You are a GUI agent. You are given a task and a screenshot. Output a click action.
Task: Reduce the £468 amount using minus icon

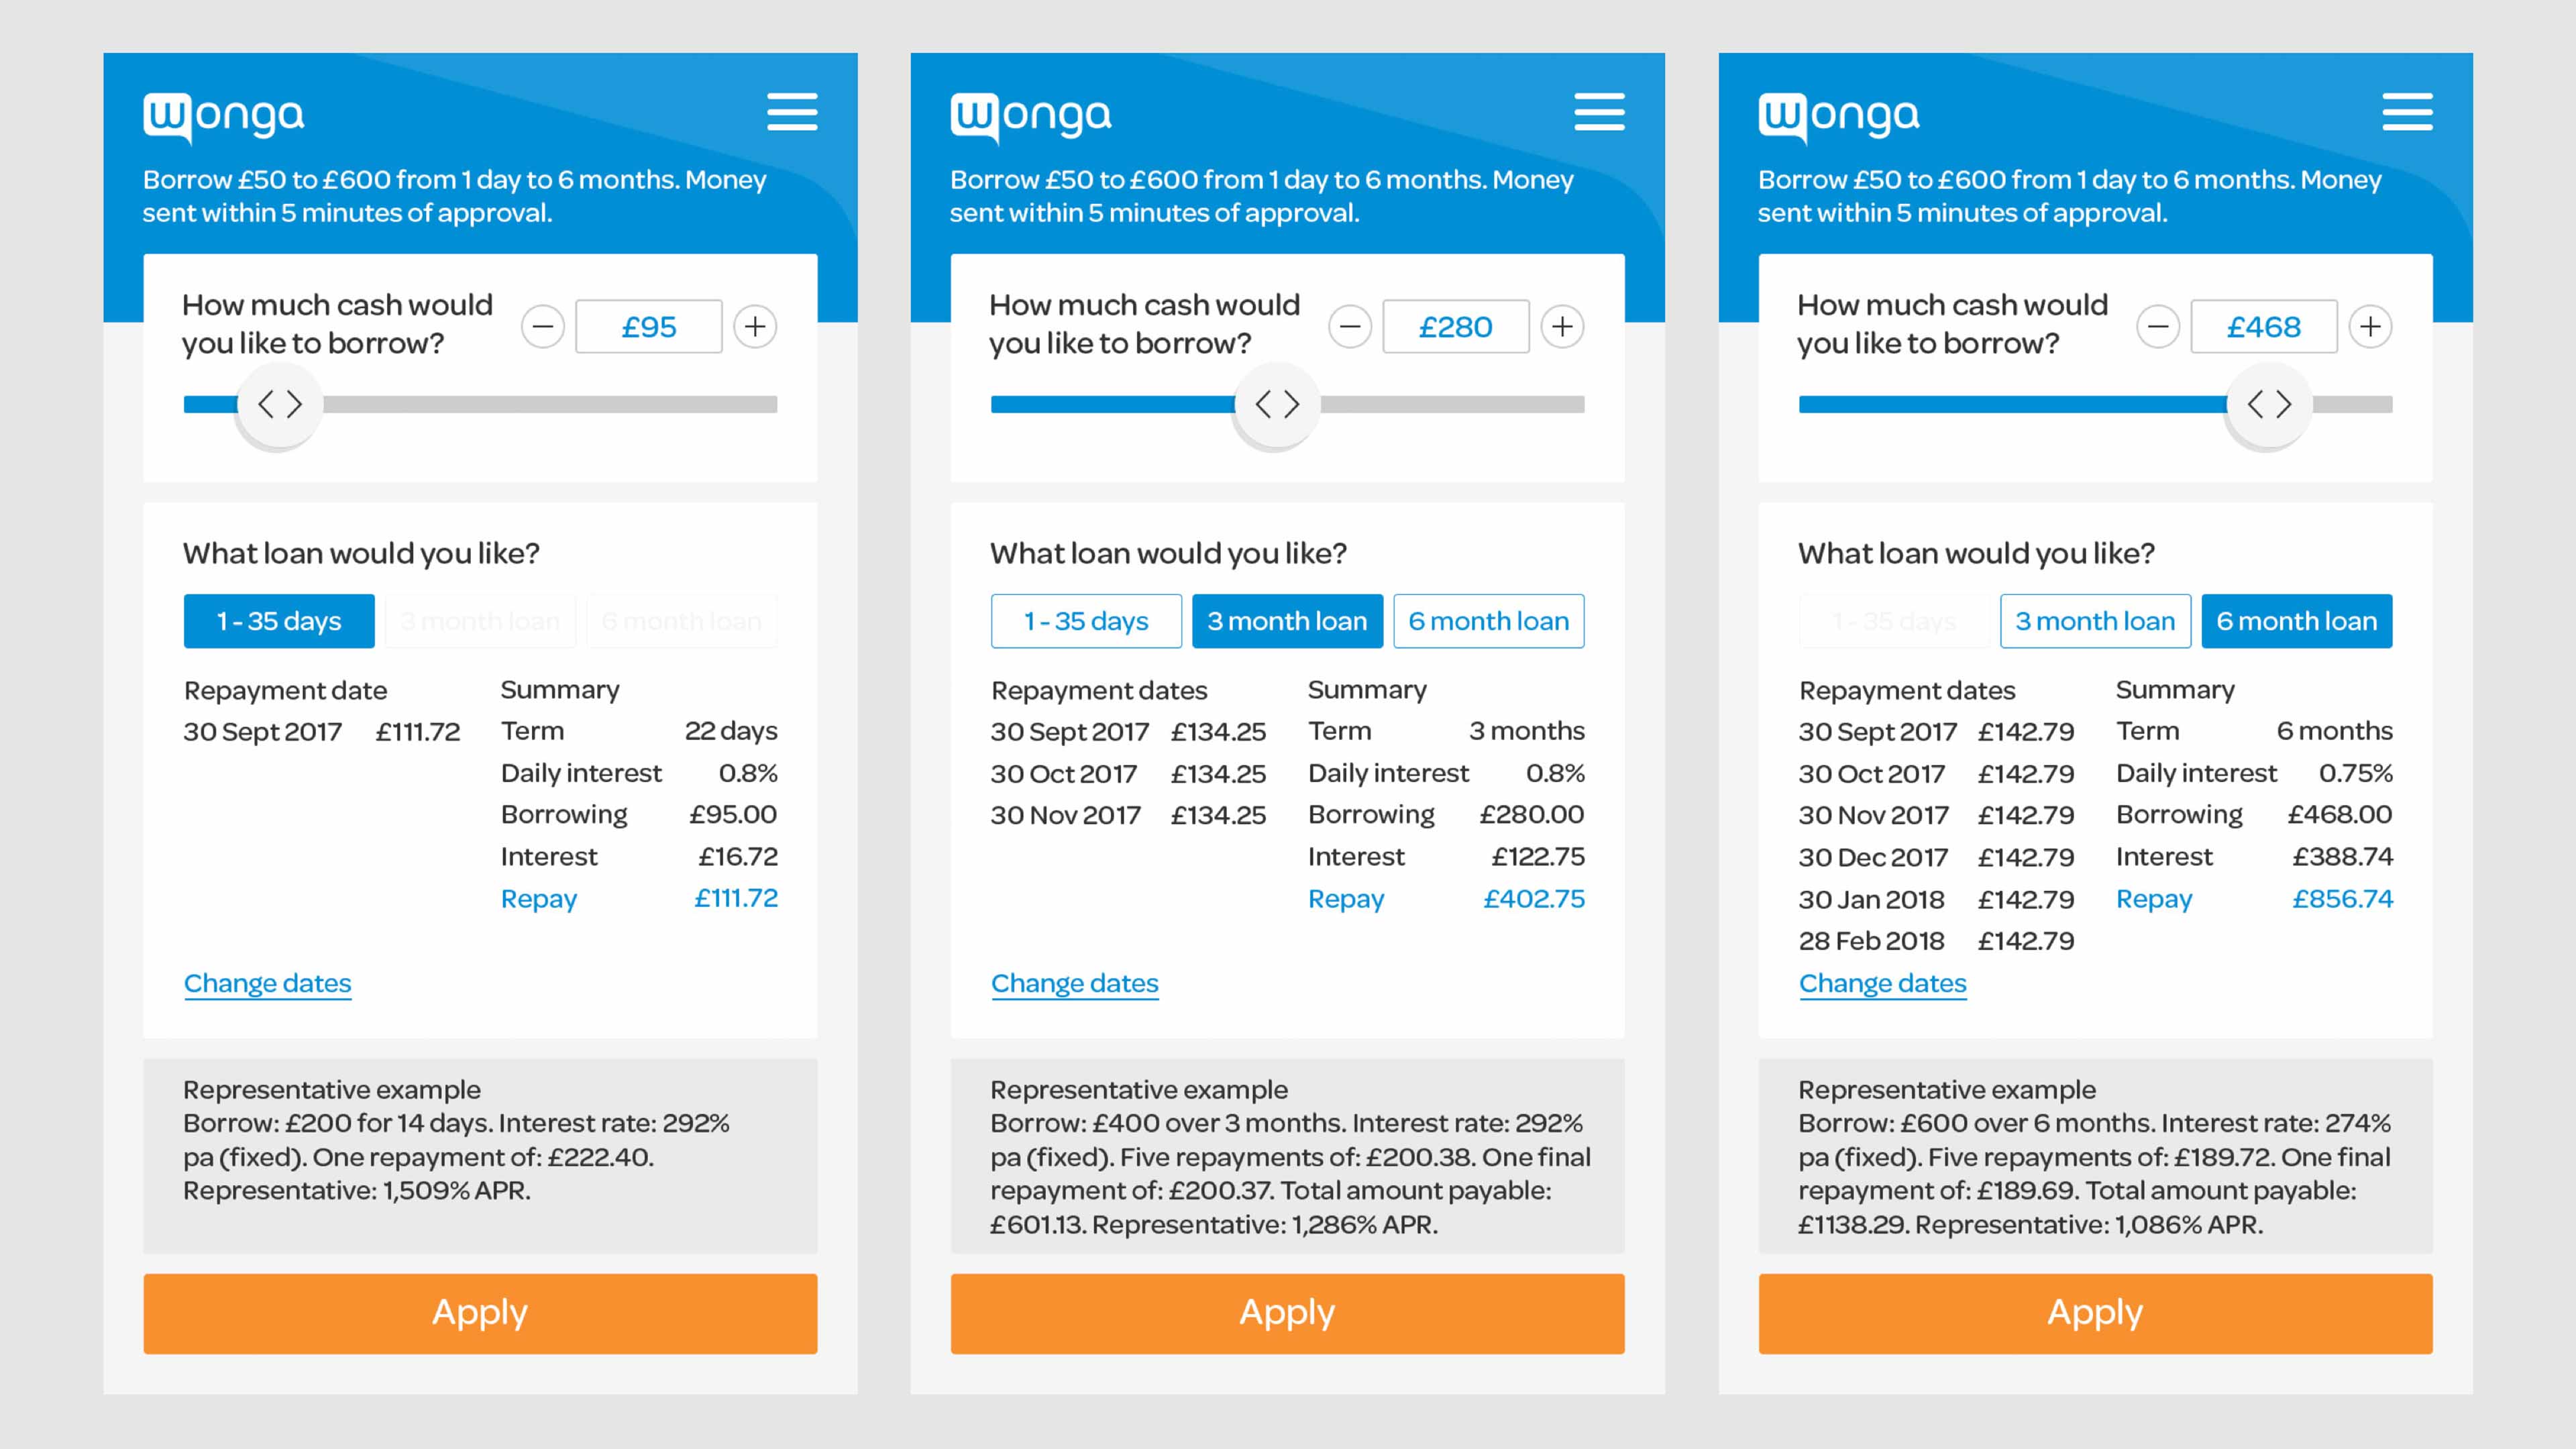2158,327
